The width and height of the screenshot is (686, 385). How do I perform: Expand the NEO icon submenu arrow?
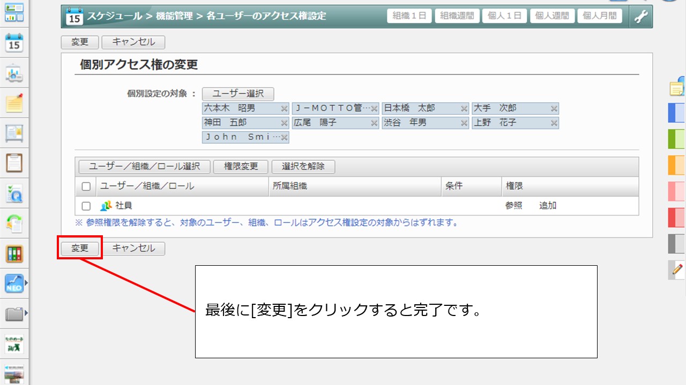(x=26, y=283)
